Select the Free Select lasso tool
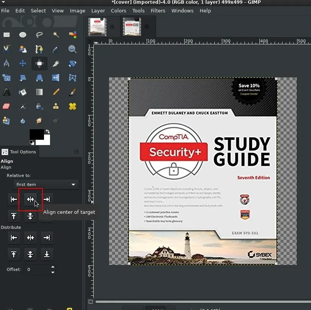Screen dimensions: 311x310 pos(39,35)
